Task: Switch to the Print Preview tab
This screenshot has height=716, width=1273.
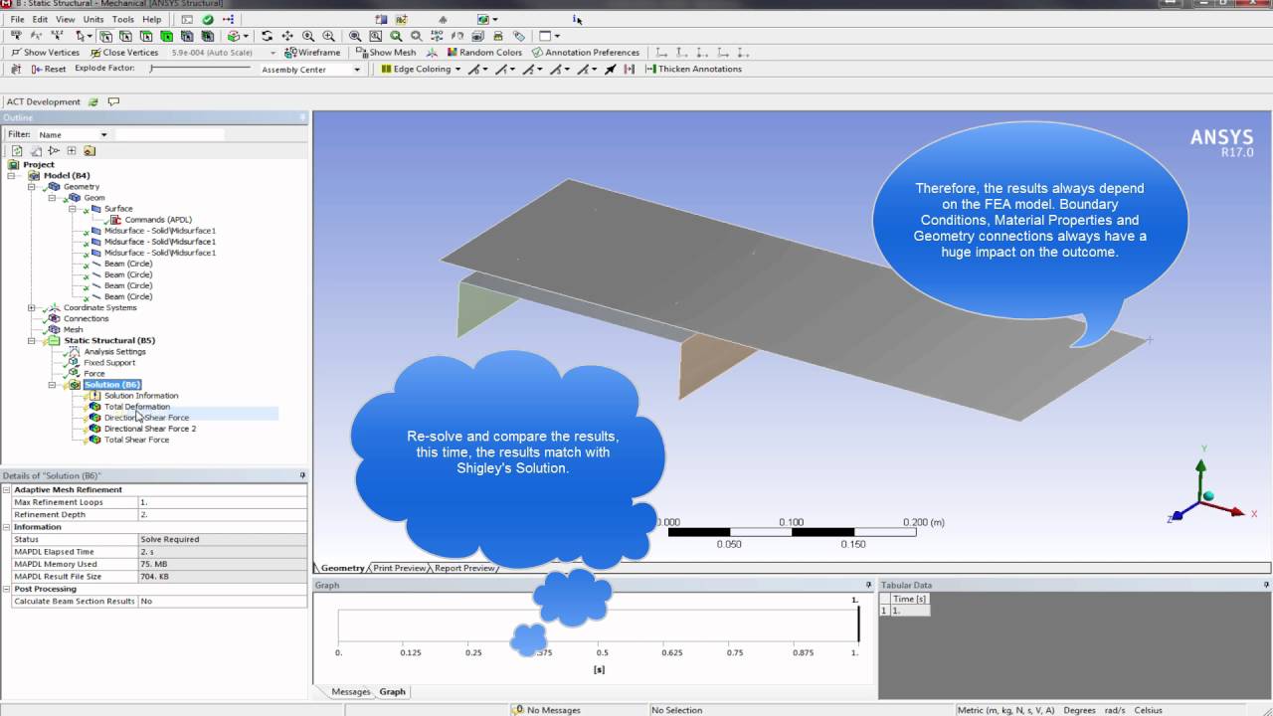Action: [398, 568]
